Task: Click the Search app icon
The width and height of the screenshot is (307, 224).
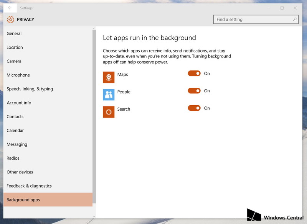Action: (x=109, y=112)
